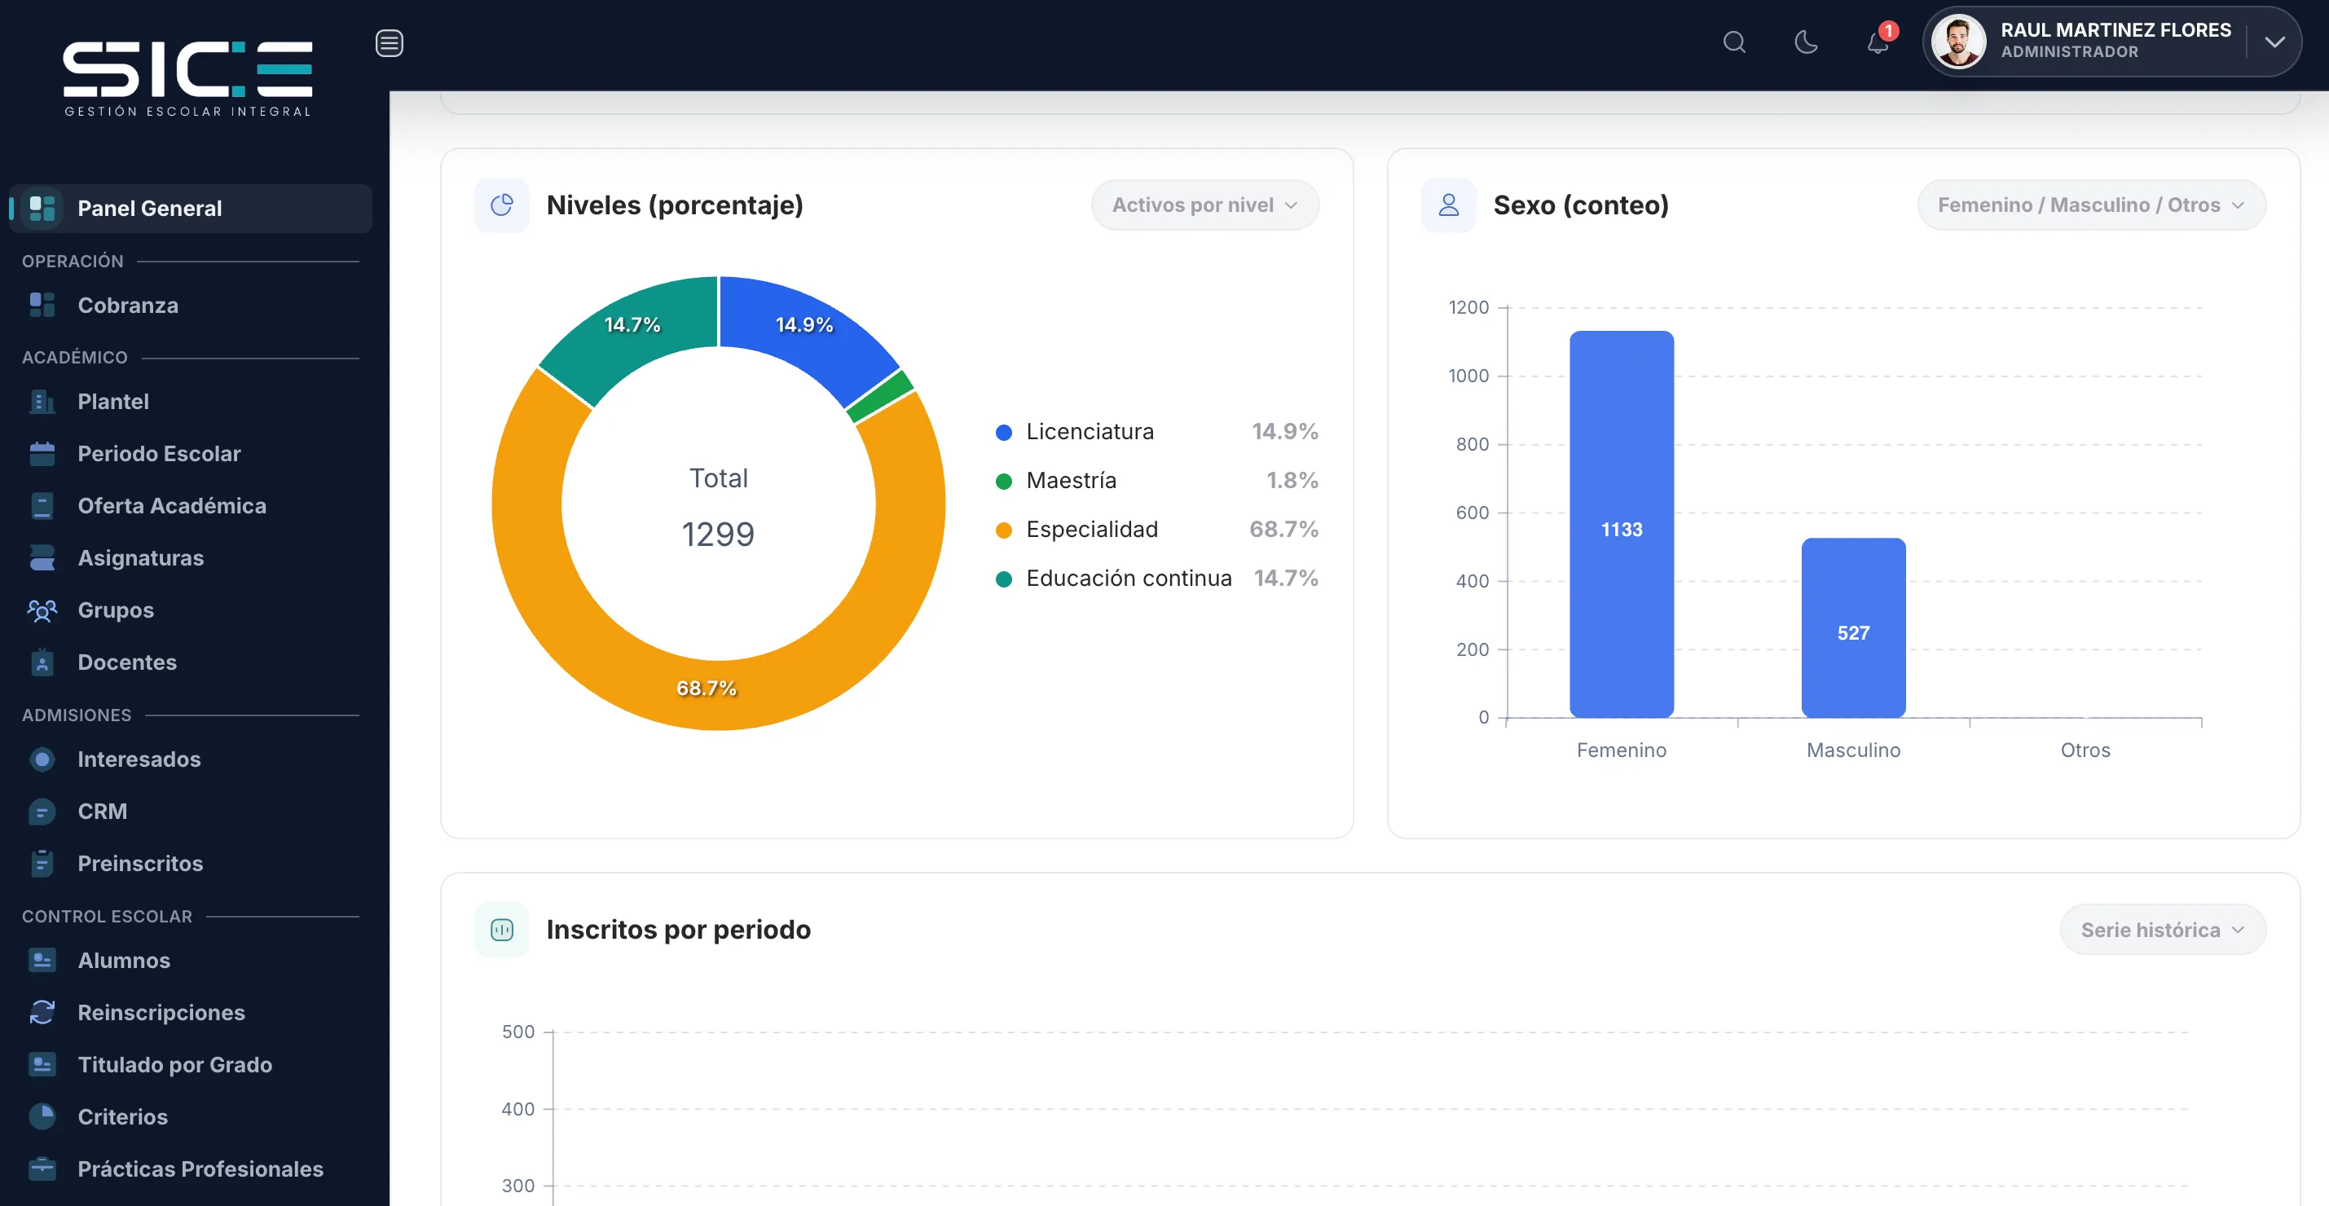Toggle Especialidad legend orange dot

pyautogui.click(x=1004, y=530)
